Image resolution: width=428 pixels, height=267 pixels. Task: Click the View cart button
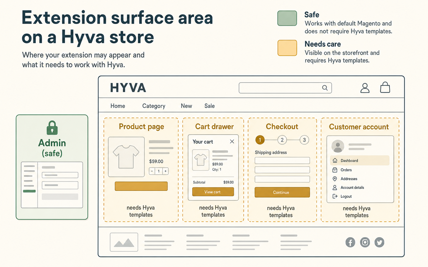click(213, 192)
